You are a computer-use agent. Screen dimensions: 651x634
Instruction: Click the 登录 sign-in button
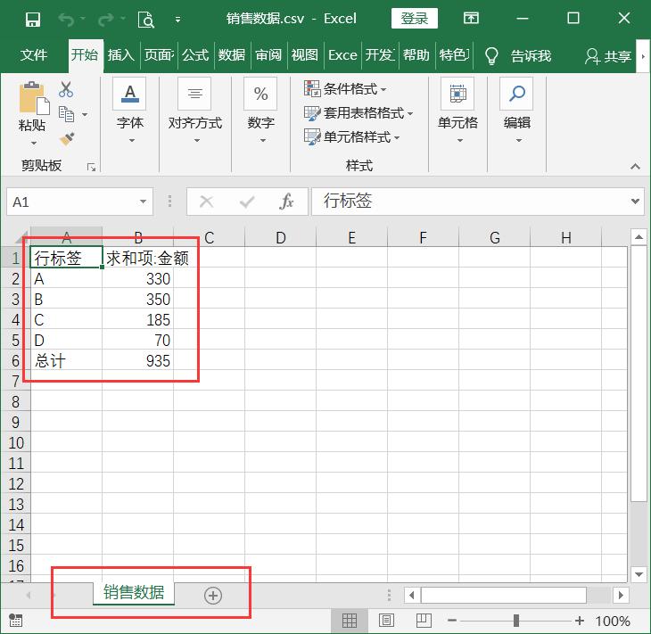point(415,18)
